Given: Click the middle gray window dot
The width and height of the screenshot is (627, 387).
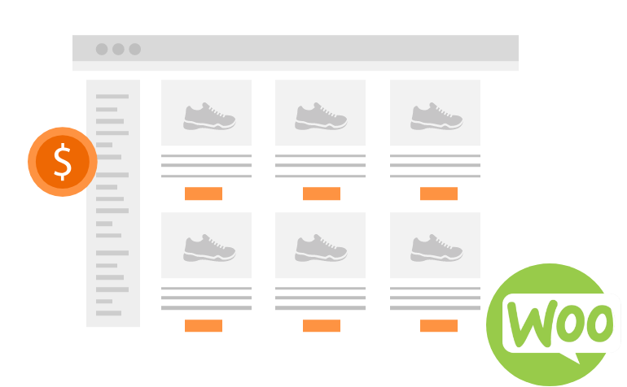Looking at the screenshot, I should (x=118, y=49).
